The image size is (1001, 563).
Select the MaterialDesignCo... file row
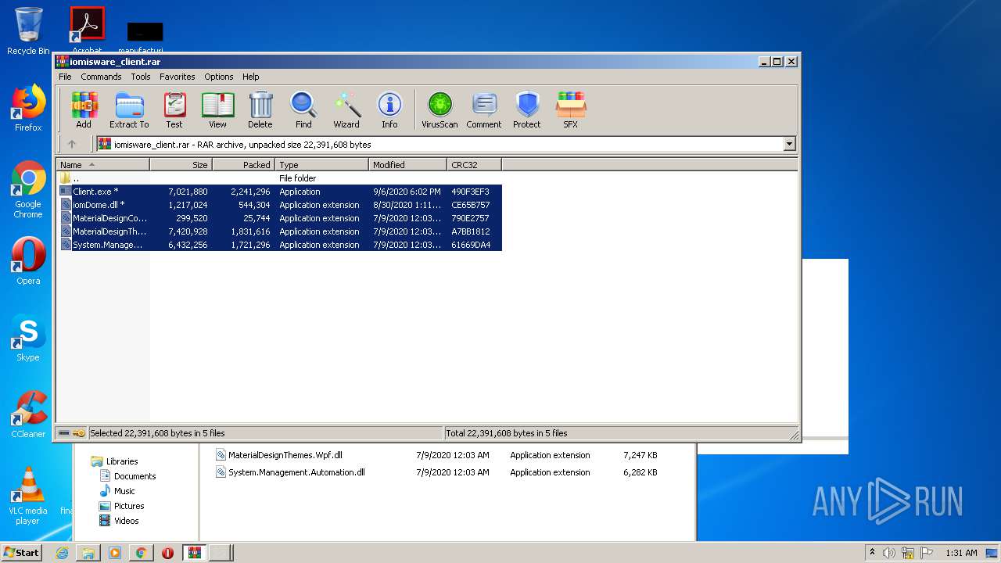pyautogui.click(x=280, y=218)
